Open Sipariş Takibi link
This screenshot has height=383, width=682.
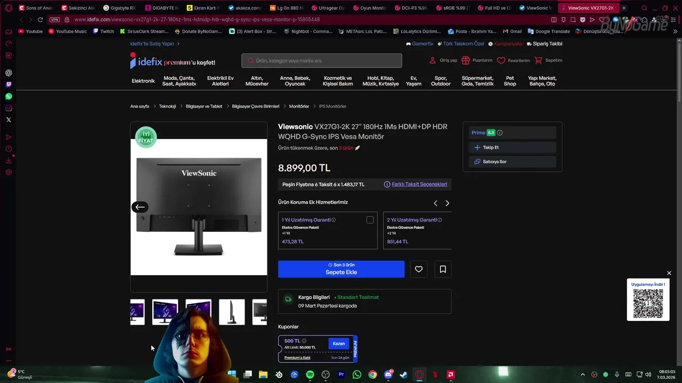544,44
